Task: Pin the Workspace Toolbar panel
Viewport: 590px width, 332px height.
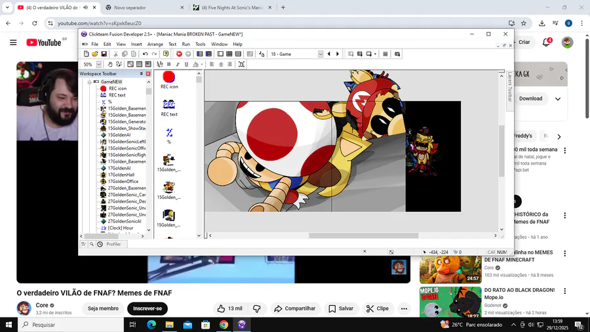Action: (141, 74)
